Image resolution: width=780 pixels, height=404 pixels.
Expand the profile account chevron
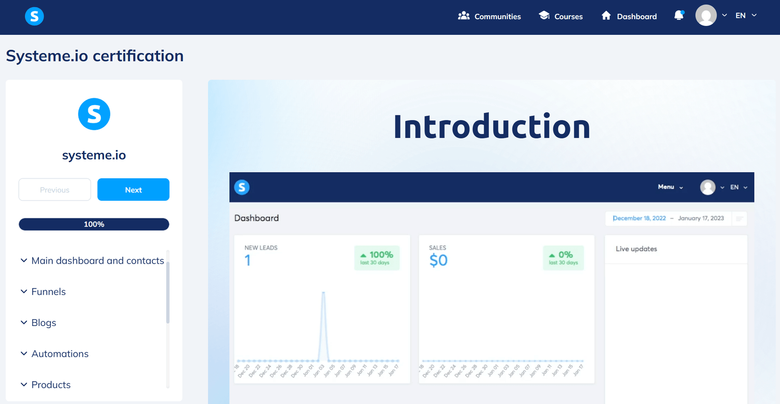[724, 15]
